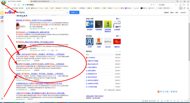The image size is (190, 103).
Task: Open the YOURP bookmark
Action: [151, 8]
